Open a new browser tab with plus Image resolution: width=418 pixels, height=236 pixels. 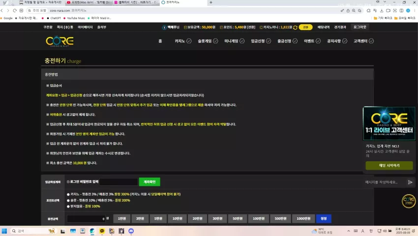(x=211, y=2)
